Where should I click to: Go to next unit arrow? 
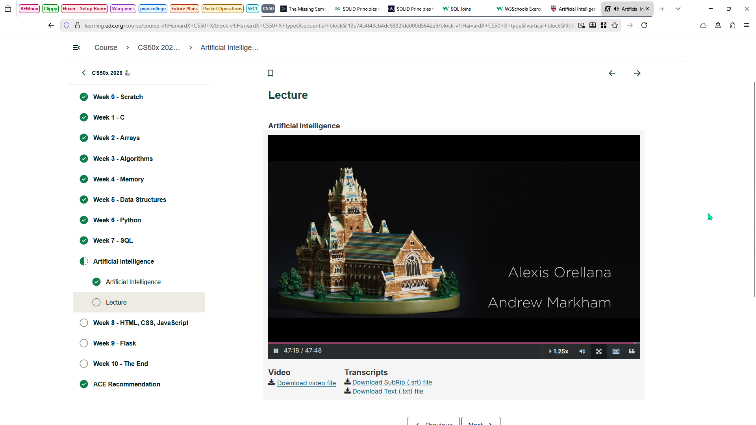(x=637, y=73)
